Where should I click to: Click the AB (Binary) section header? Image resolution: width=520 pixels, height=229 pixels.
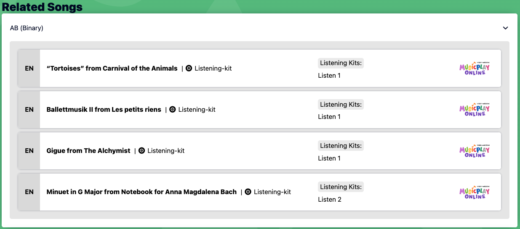27,28
